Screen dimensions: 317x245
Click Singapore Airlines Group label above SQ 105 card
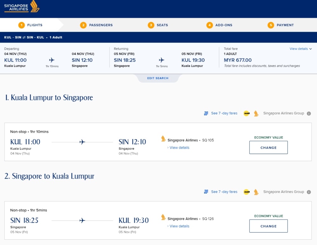point(283,113)
